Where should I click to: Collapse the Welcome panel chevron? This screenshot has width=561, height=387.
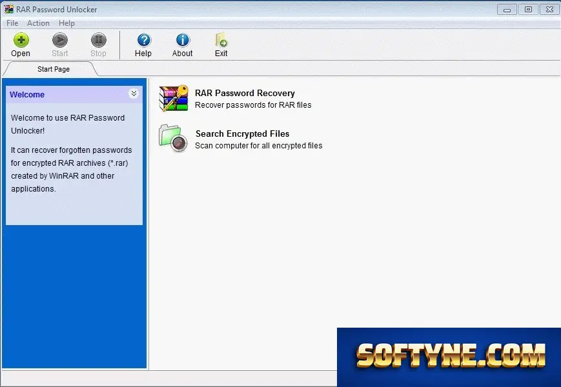[x=134, y=94]
